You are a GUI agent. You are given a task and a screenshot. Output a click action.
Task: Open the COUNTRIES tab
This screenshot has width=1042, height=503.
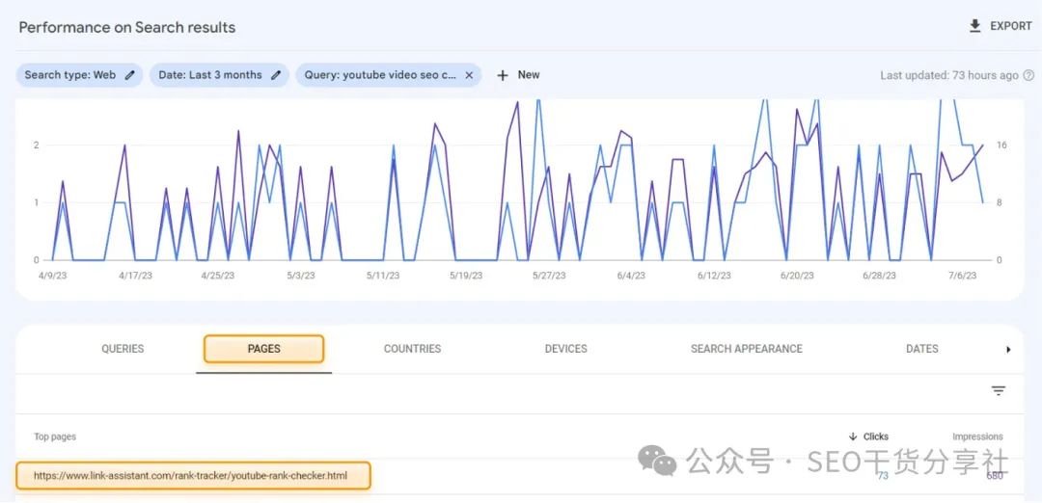[412, 349]
